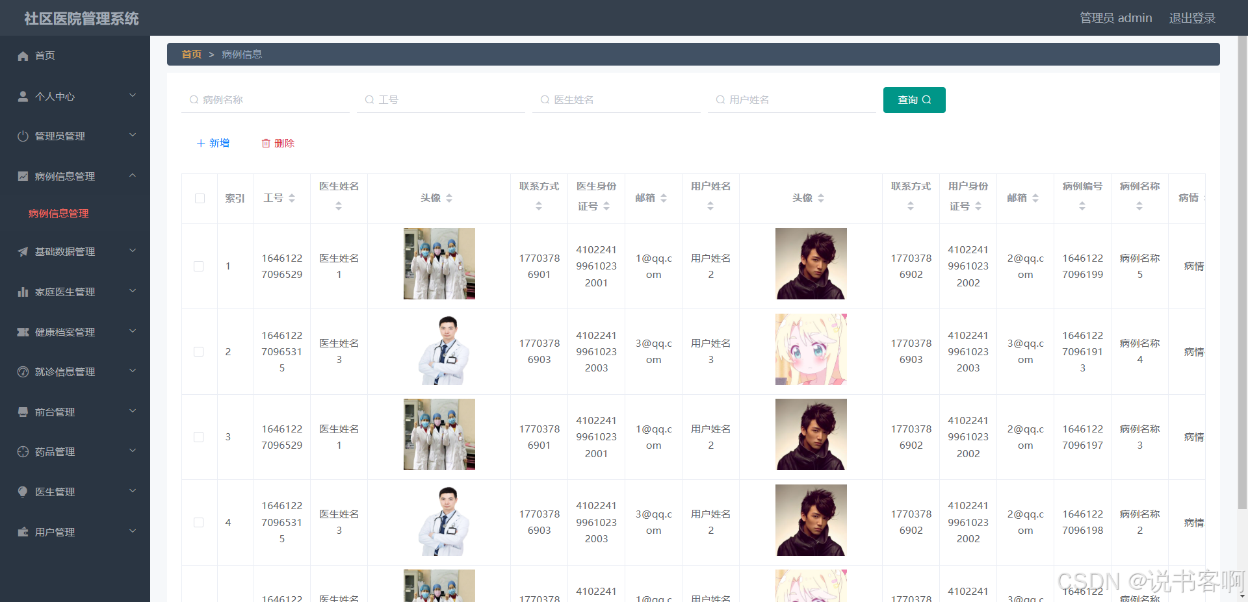1248x602 pixels.
Task: Open 首页 in the sidebar
Action: tap(75, 56)
